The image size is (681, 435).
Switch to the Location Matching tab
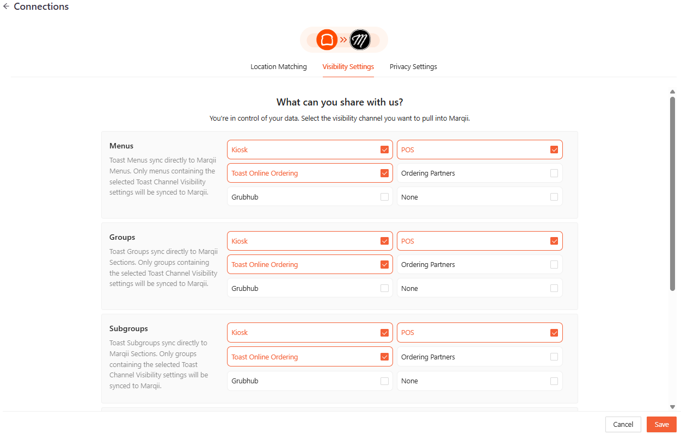tap(279, 67)
